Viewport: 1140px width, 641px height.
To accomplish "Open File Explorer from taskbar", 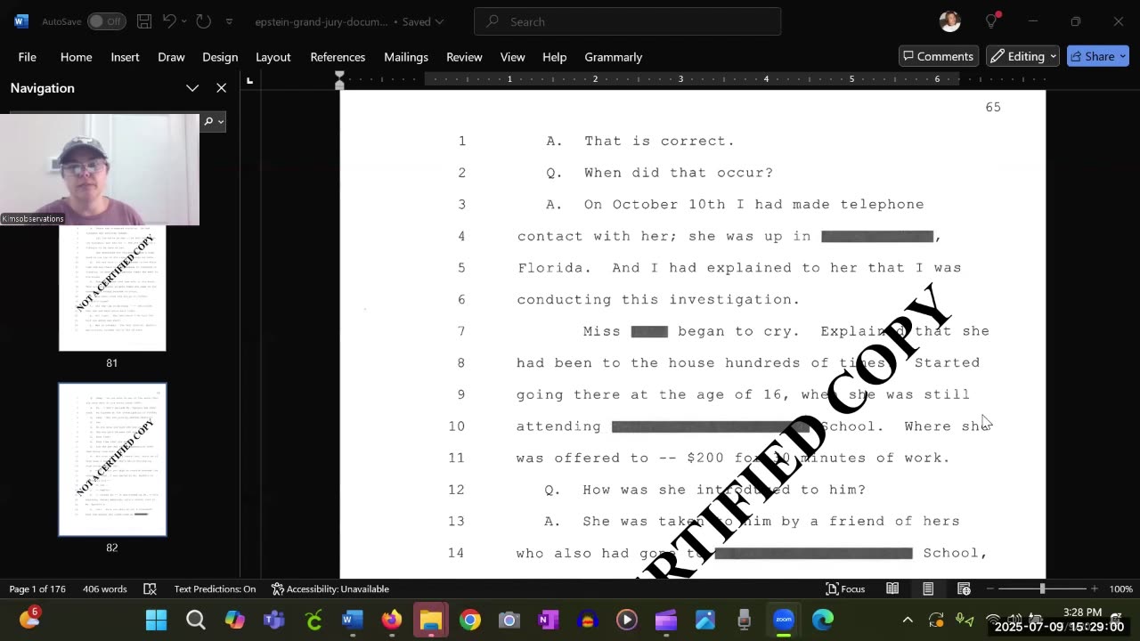I will (x=430, y=620).
